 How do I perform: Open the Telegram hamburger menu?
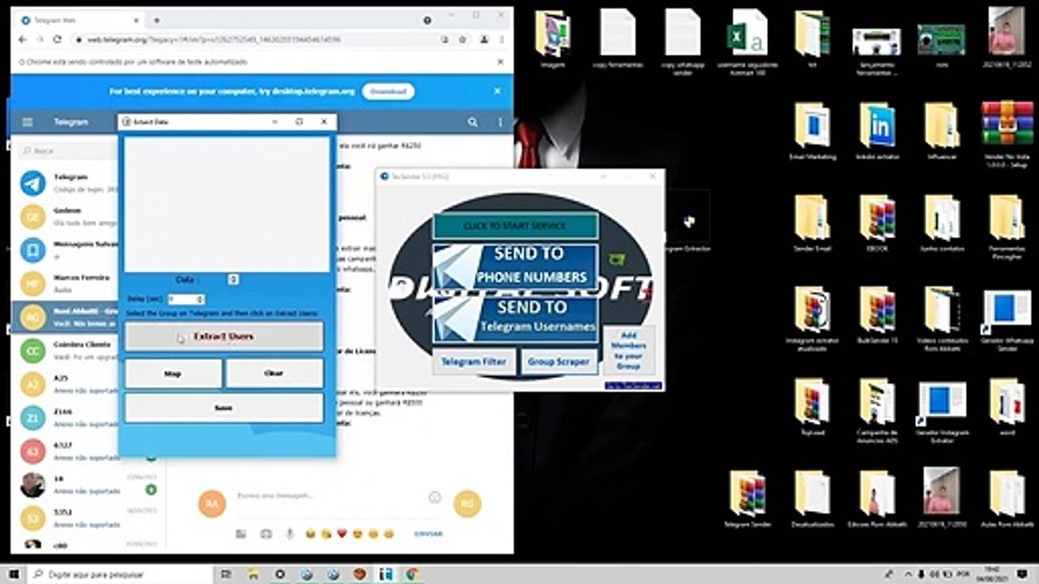[28, 122]
